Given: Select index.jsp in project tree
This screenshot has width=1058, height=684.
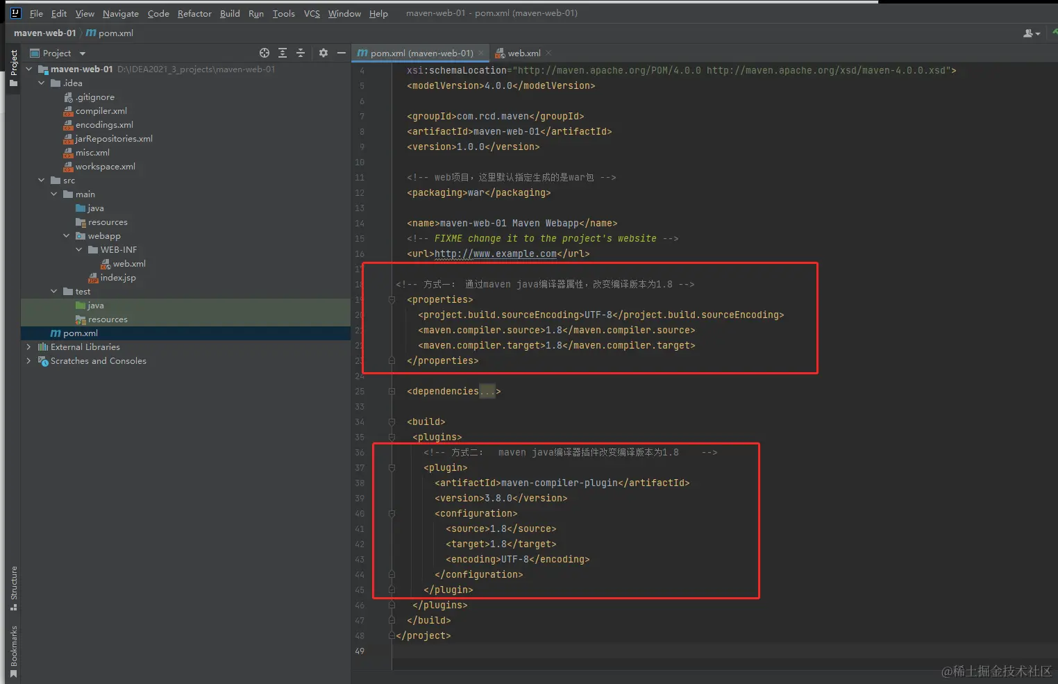Looking at the screenshot, I should click(x=112, y=277).
